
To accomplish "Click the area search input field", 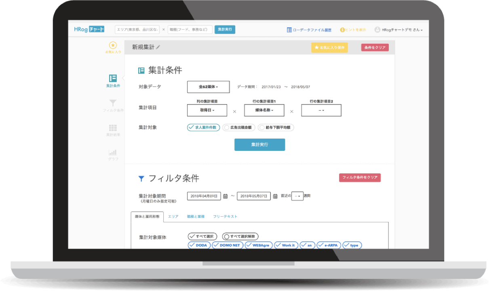I will click(137, 30).
